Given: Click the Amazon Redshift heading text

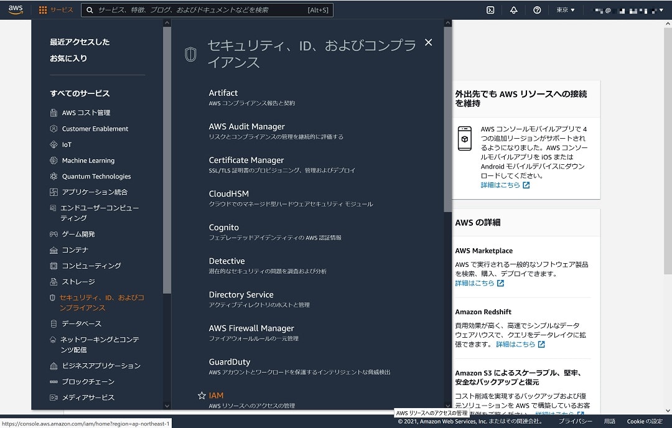Looking at the screenshot, I should coord(483,312).
